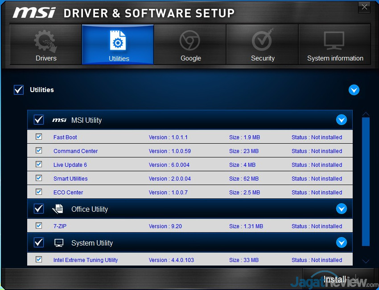This screenshot has height=290, width=379.
Task: Toggle the Command Center checkbox
Action: pos(39,151)
